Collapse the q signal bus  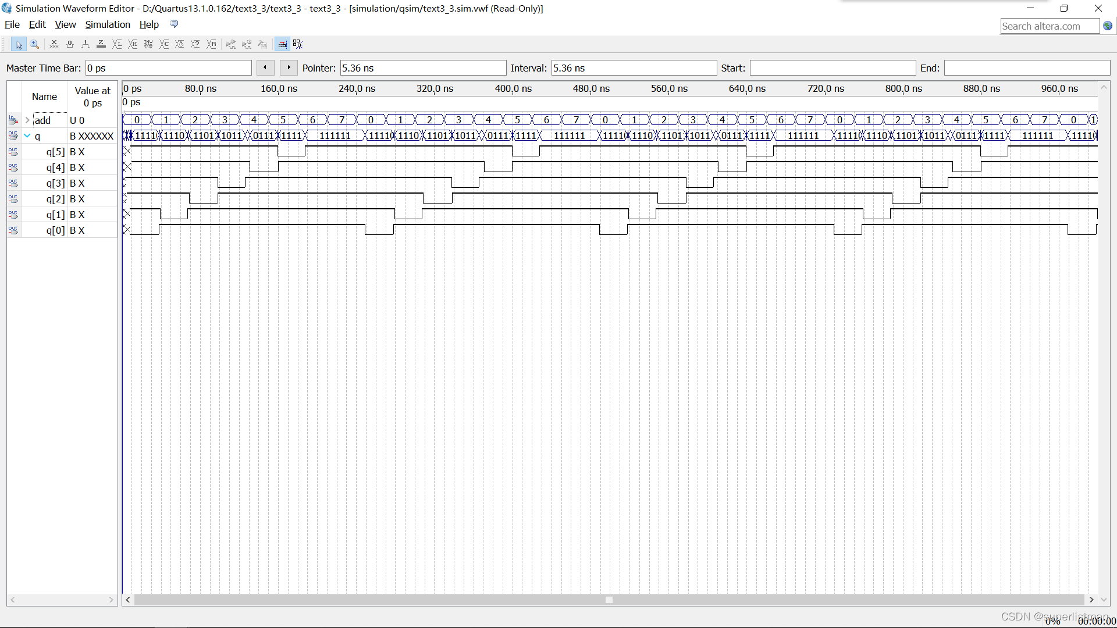point(27,136)
